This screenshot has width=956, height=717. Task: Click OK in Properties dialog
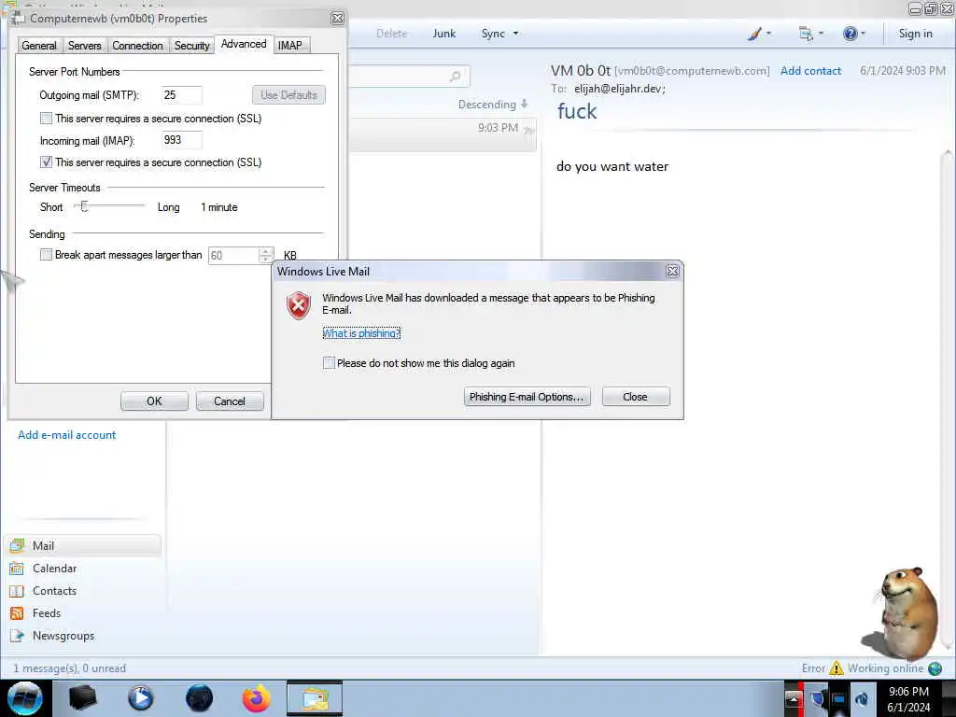[154, 401]
